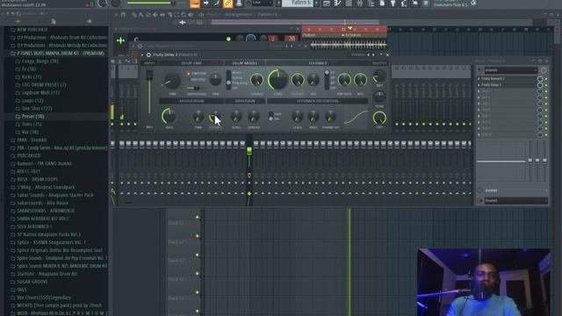Click the SUGAR GROOVE folder icon
The width and height of the screenshot is (562, 316).
(13, 282)
